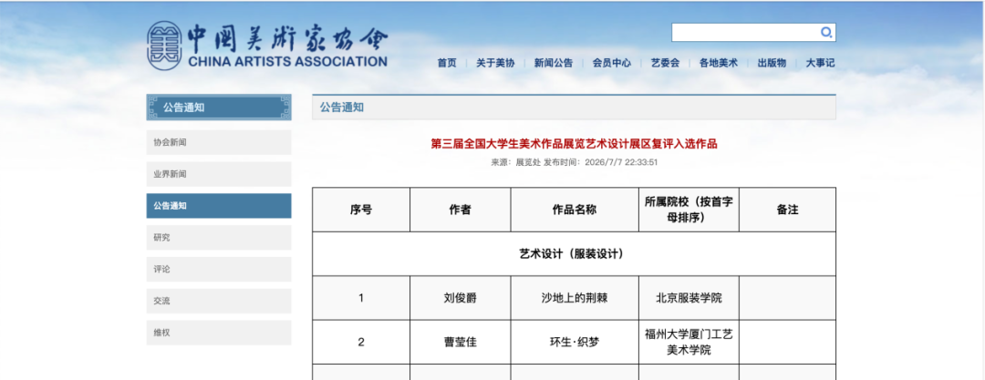The width and height of the screenshot is (985, 380).
Task: Click the sidebar 公告通知 header banner
Action: [219, 108]
